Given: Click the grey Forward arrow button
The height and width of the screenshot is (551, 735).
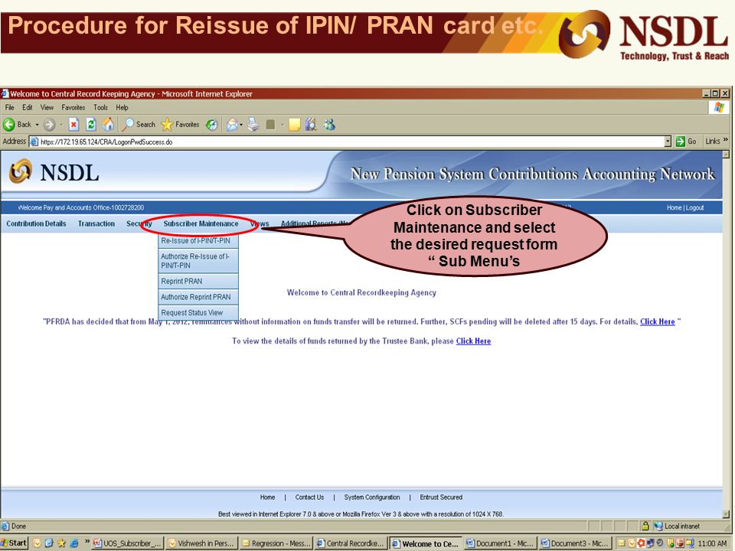Looking at the screenshot, I should coord(49,125).
